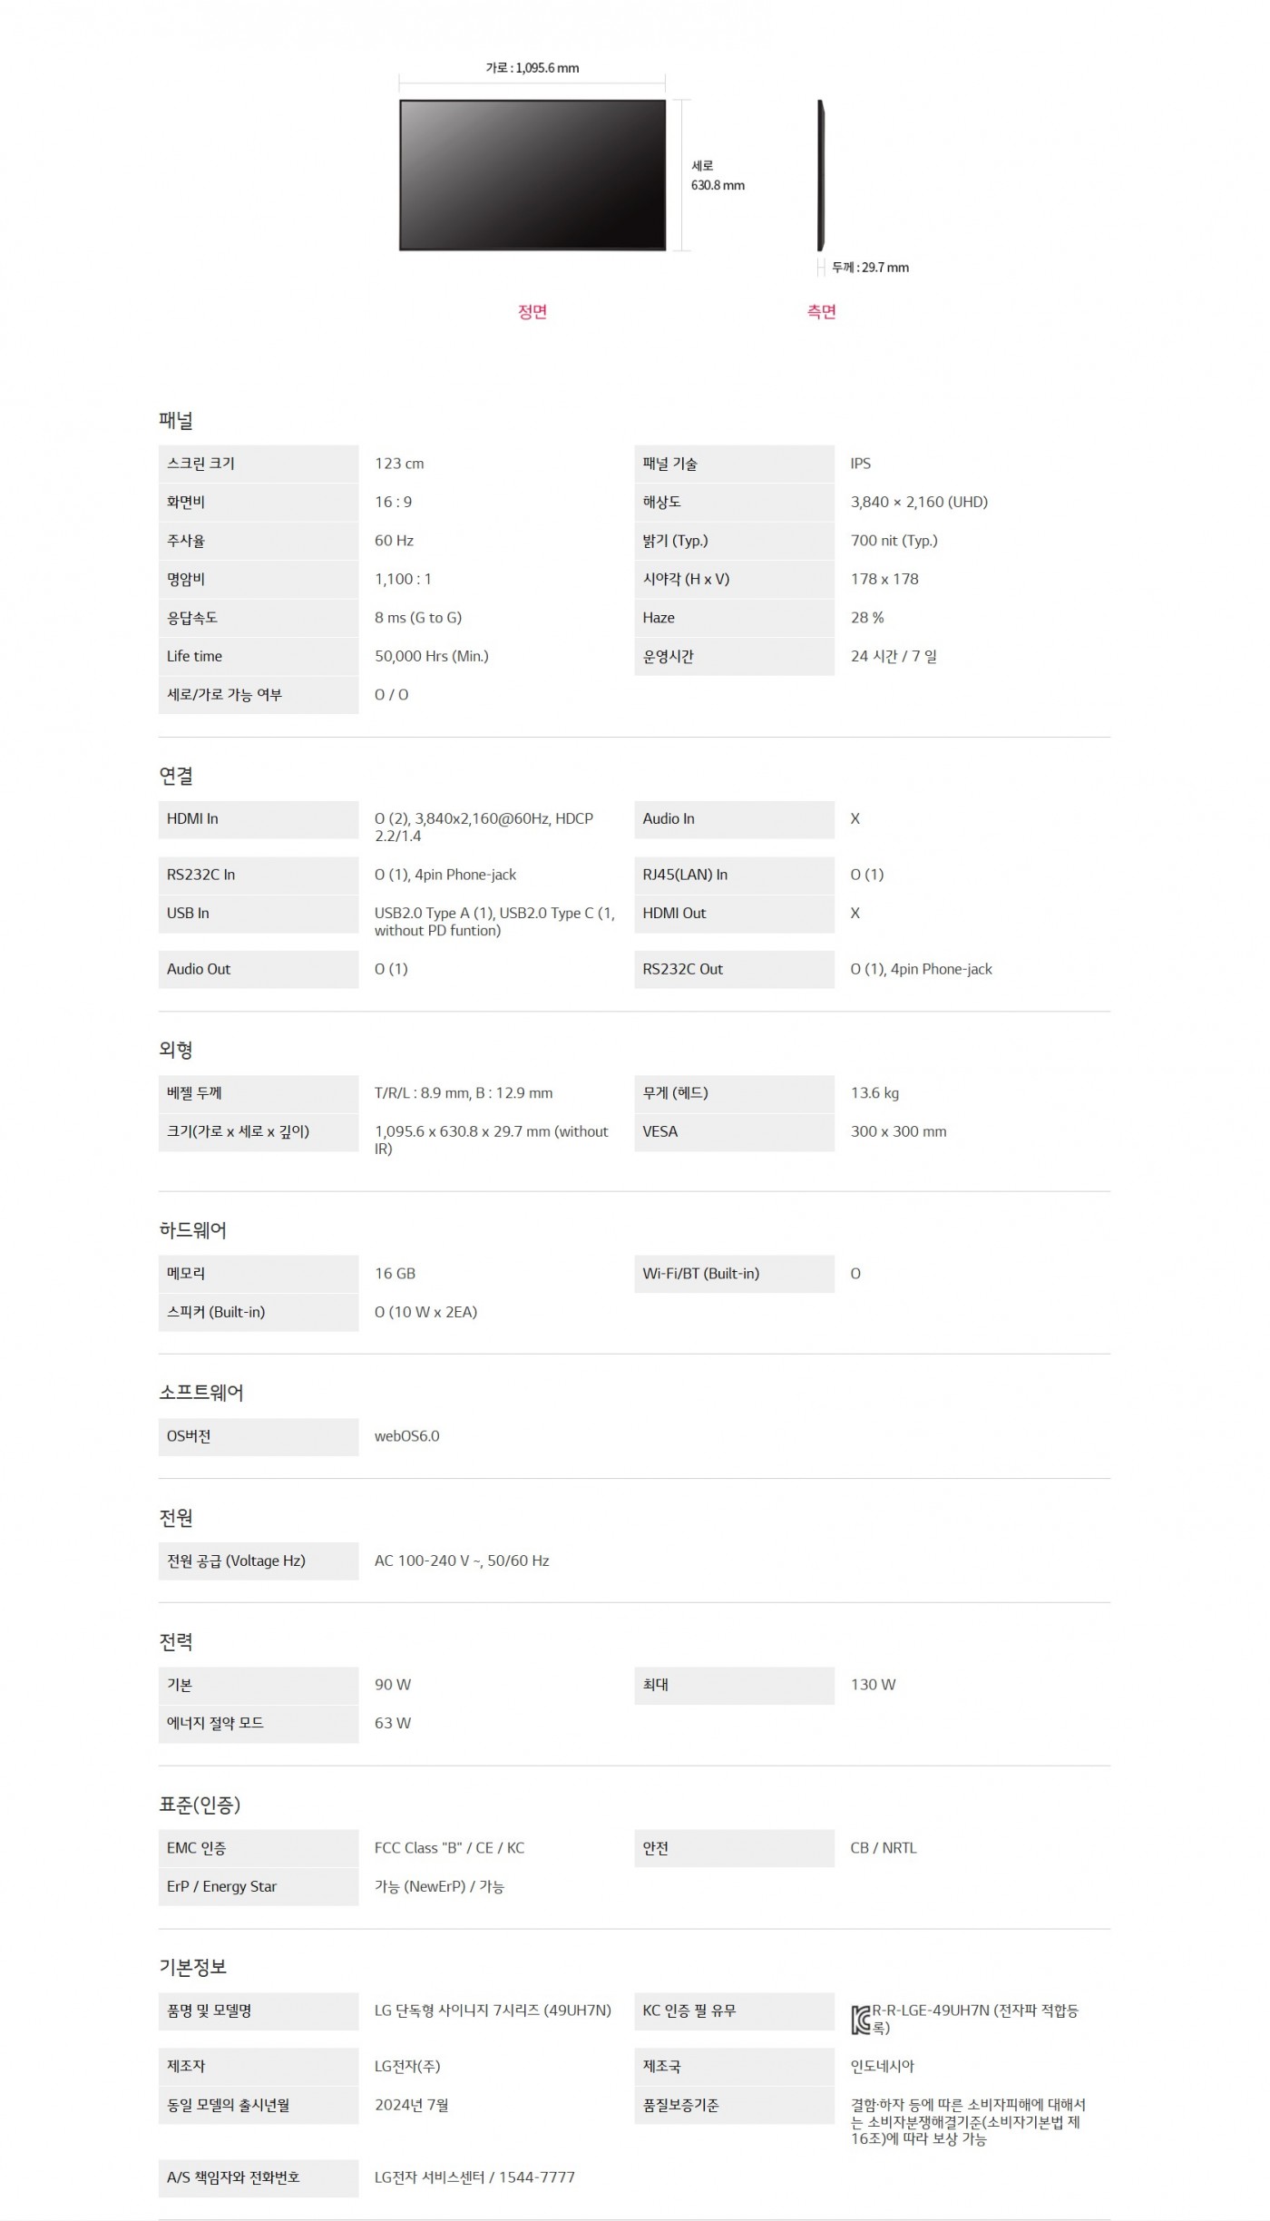The width and height of the screenshot is (1270, 2221).
Task: Click the 가로 1,095.6 mm width dimension label
Action: click(532, 68)
